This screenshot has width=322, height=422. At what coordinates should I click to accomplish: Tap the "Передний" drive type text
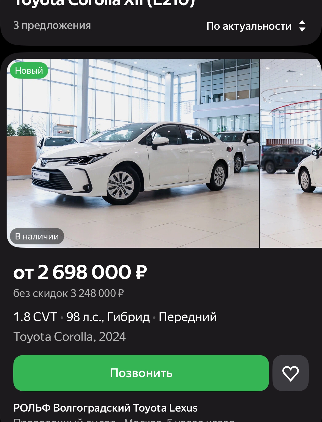click(x=188, y=317)
